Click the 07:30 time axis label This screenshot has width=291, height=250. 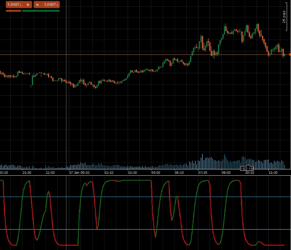[x=203, y=172]
